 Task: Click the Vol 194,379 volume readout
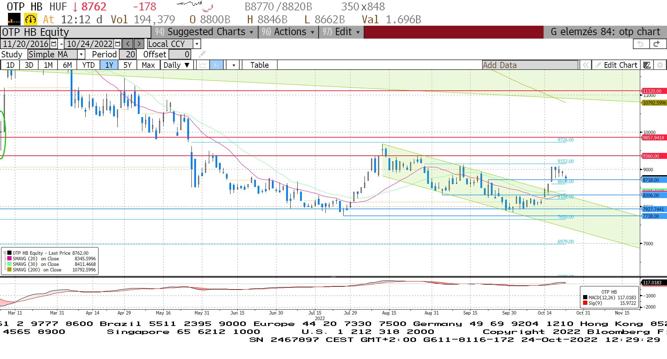(143, 19)
